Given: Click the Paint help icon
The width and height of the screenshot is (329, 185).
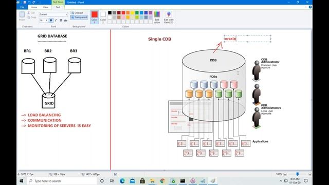Looking at the screenshot, I should point(310,7).
